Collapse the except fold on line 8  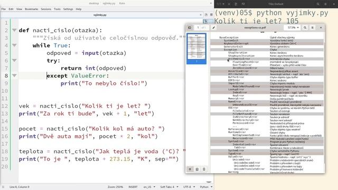(x=14, y=75)
